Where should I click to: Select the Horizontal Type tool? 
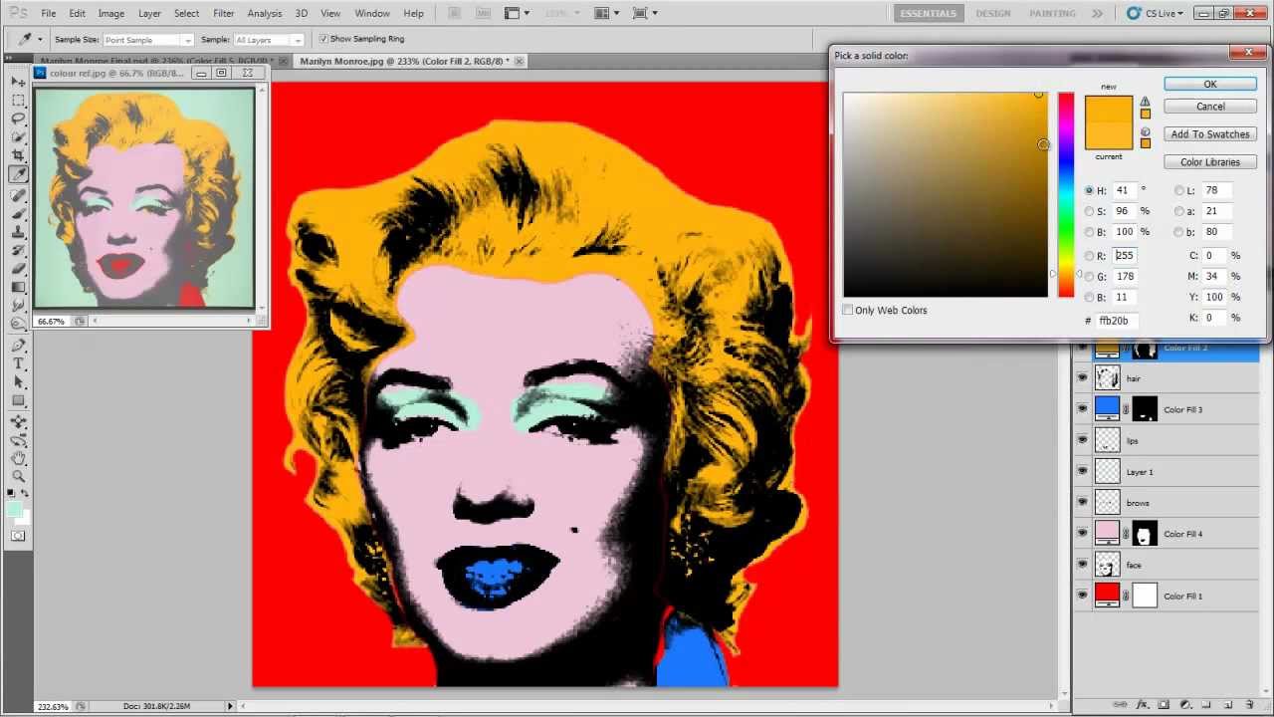coord(19,363)
